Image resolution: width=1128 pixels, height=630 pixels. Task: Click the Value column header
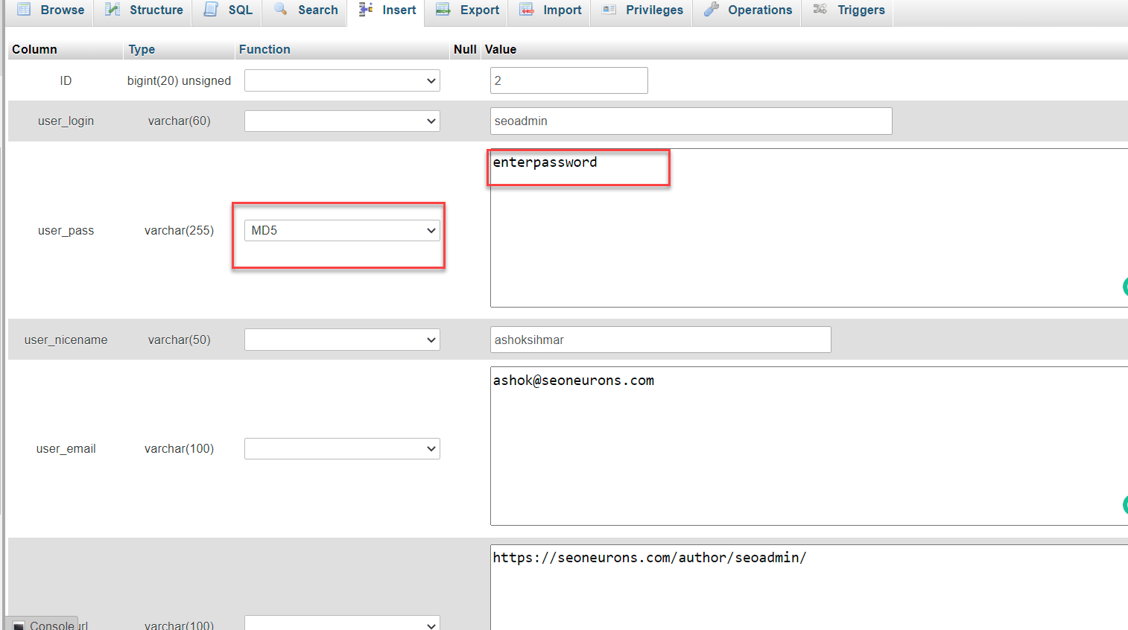pyautogui.click(x=501, y=49)
